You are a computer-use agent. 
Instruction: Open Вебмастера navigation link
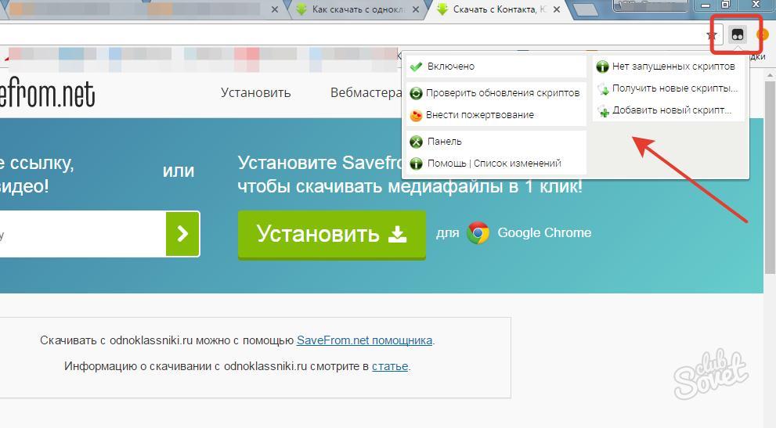(x=366, y=92)
